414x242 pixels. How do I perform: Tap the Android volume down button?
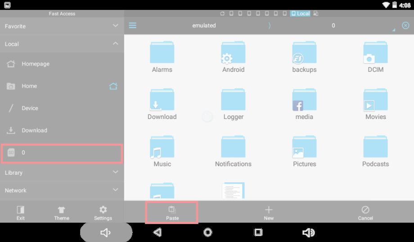106,232
